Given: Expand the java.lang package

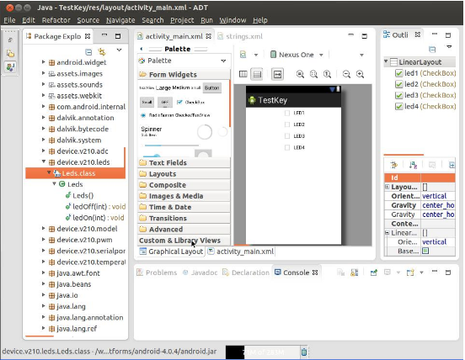Looking at the screenshot, I should 43,306.
